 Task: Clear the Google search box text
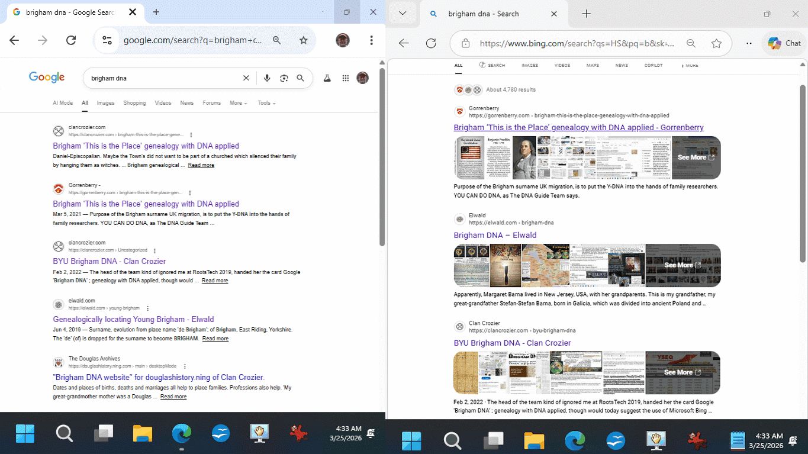[x=246, y=78]
